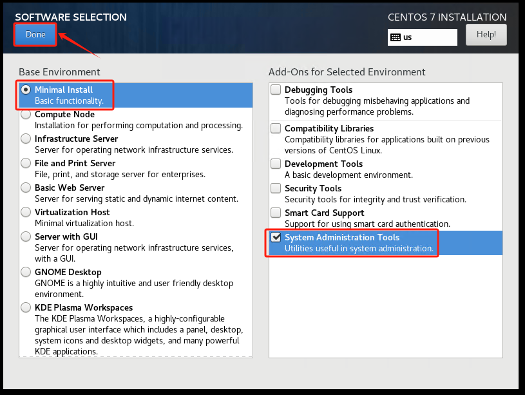Click the Smart Card Support description text
This screenshot has height=395, width=525.
(359, 224)
